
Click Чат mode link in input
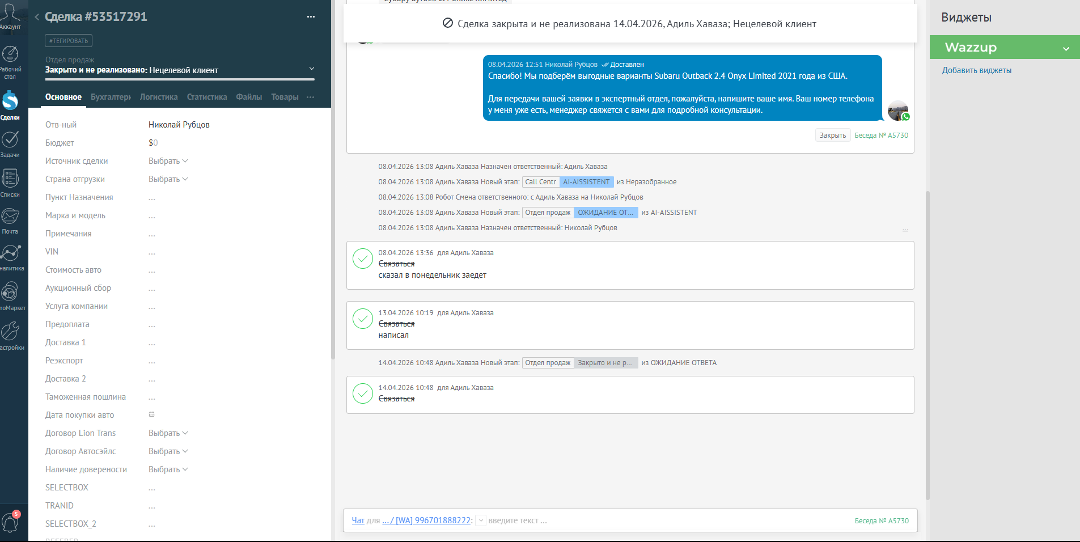(358, 520)
